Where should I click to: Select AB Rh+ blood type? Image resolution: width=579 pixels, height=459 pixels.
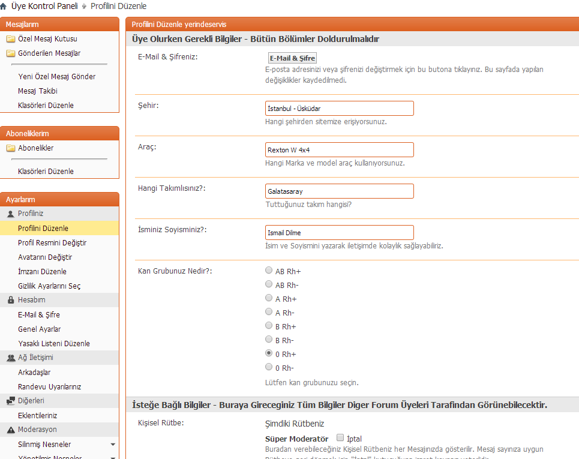[269, 271]
